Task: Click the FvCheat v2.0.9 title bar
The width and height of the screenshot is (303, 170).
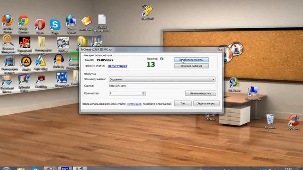Action: pos(149,50)
